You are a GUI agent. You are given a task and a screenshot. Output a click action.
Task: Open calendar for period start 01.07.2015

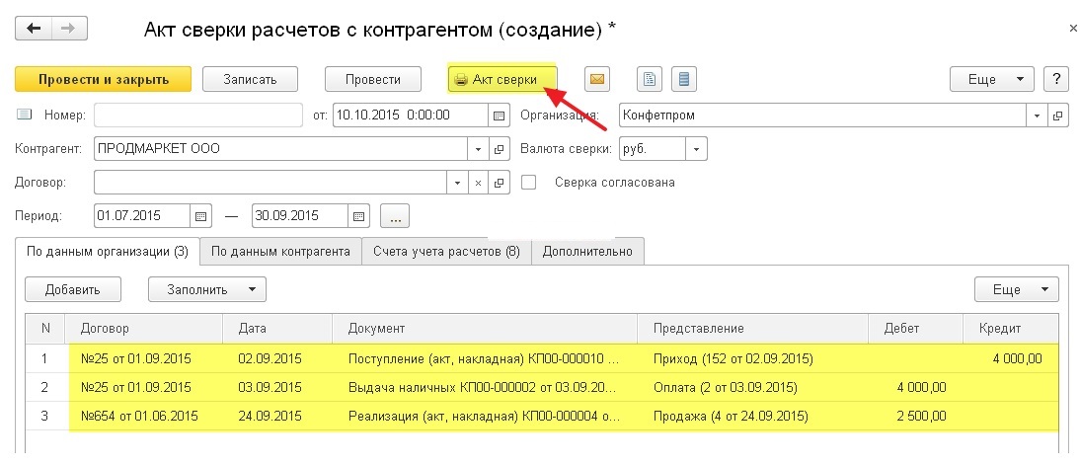(200, 215)
